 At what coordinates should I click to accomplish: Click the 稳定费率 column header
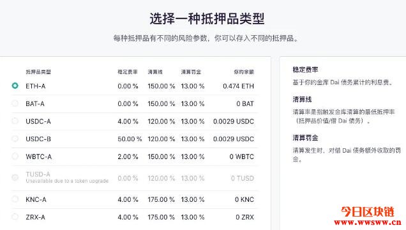pyautogui.click(x=128, y=72)
